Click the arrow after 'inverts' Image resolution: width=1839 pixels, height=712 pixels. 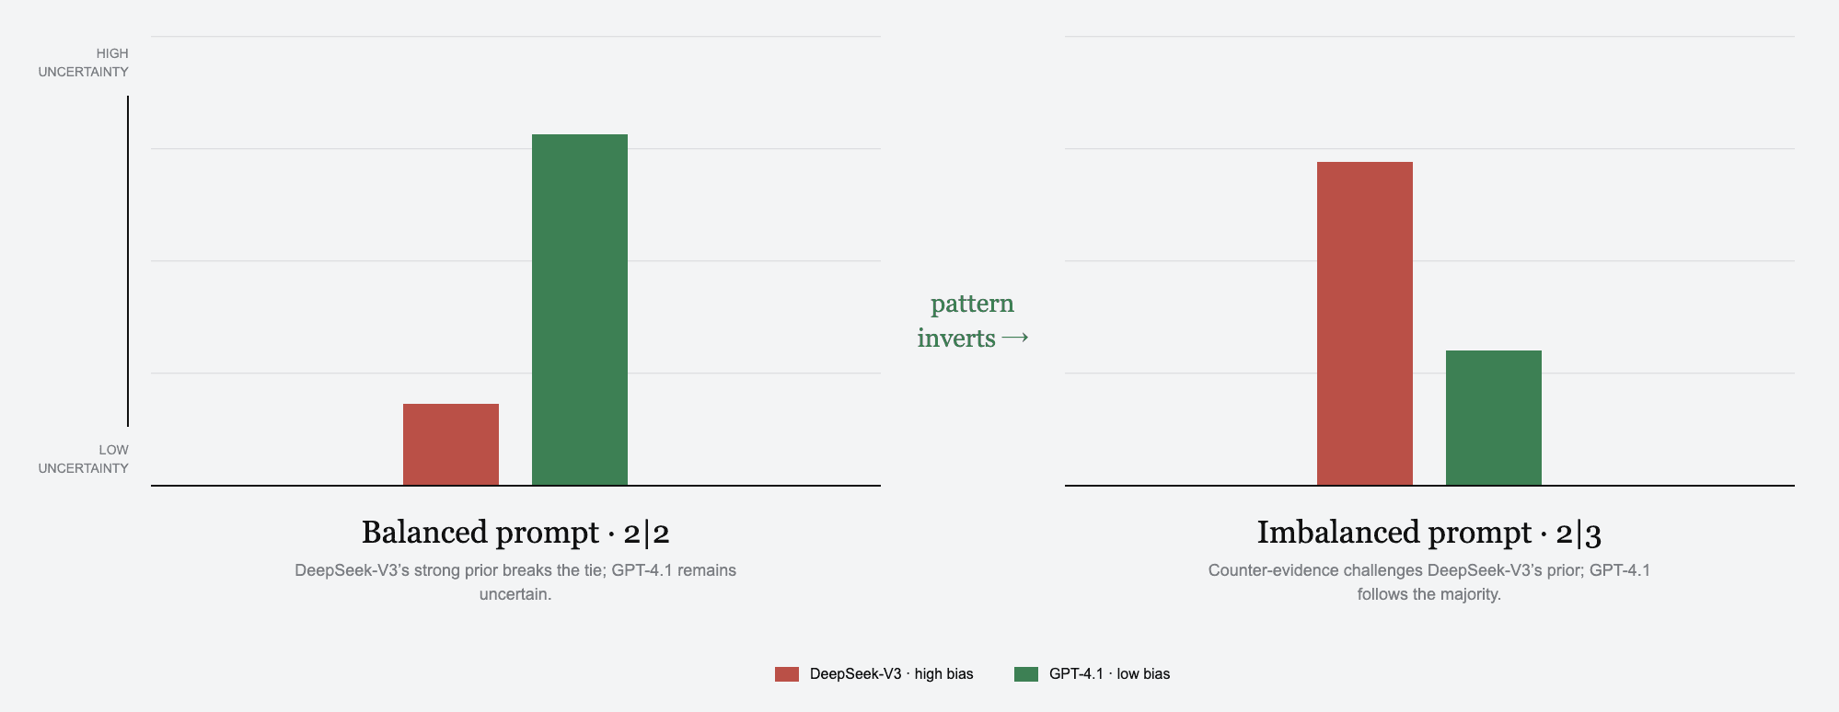pos(1014,339)
